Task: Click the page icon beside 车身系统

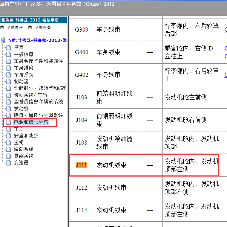Action: pyautogui.click(x=9, y=75)
